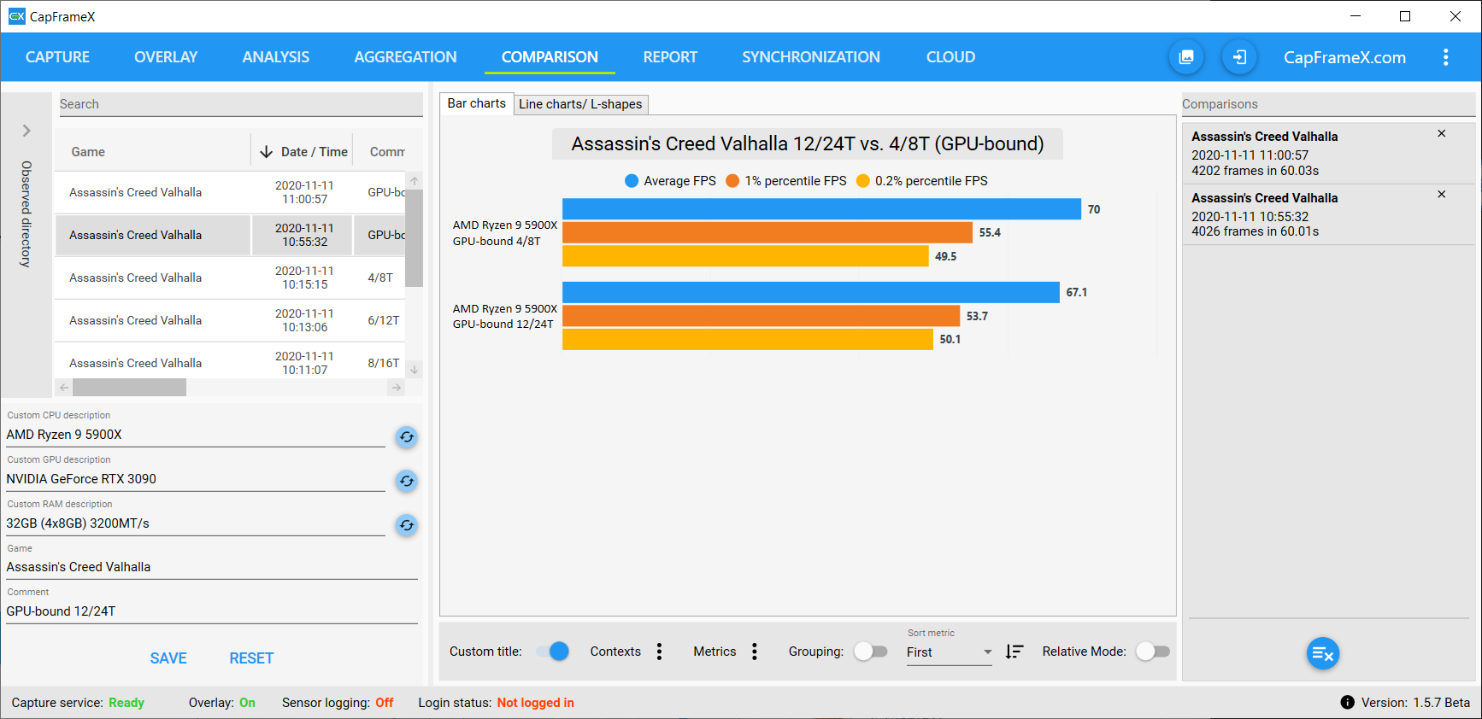Screen dimensions: 1482x719
Task: Select the 4/8T record at 10:15:15
Action: point(230,278)
